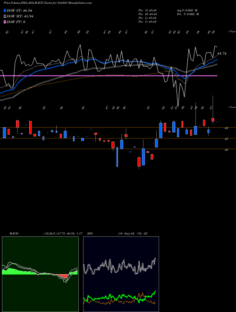Click the 48.74 price label on the line chart
Viewport: 236px width, 312px height.
click(222, 53)
